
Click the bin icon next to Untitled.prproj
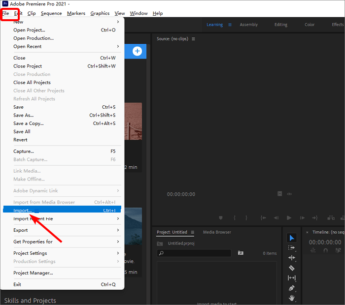[x=160, y=244]
